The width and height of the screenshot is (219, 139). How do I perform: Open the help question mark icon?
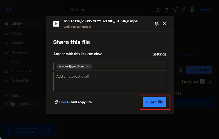[x=175, y=10]
